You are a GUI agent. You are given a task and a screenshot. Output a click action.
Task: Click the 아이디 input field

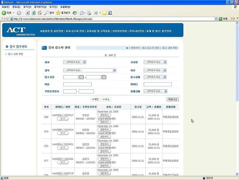tap(158, 84)
